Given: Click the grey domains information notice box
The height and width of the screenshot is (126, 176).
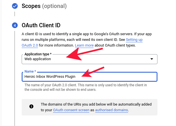Looking at the screenshot, I should pyautogui.click(x=90, y=107).
